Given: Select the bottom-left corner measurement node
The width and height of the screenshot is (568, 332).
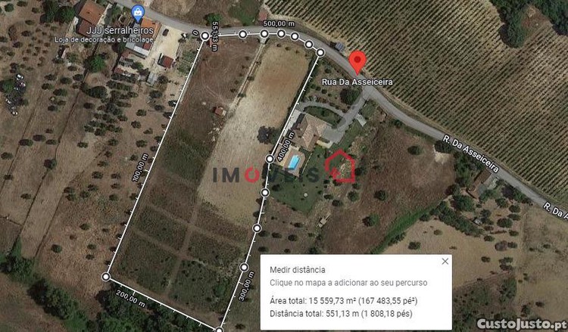Looking at the screenshot, I should tap(106, 277).
